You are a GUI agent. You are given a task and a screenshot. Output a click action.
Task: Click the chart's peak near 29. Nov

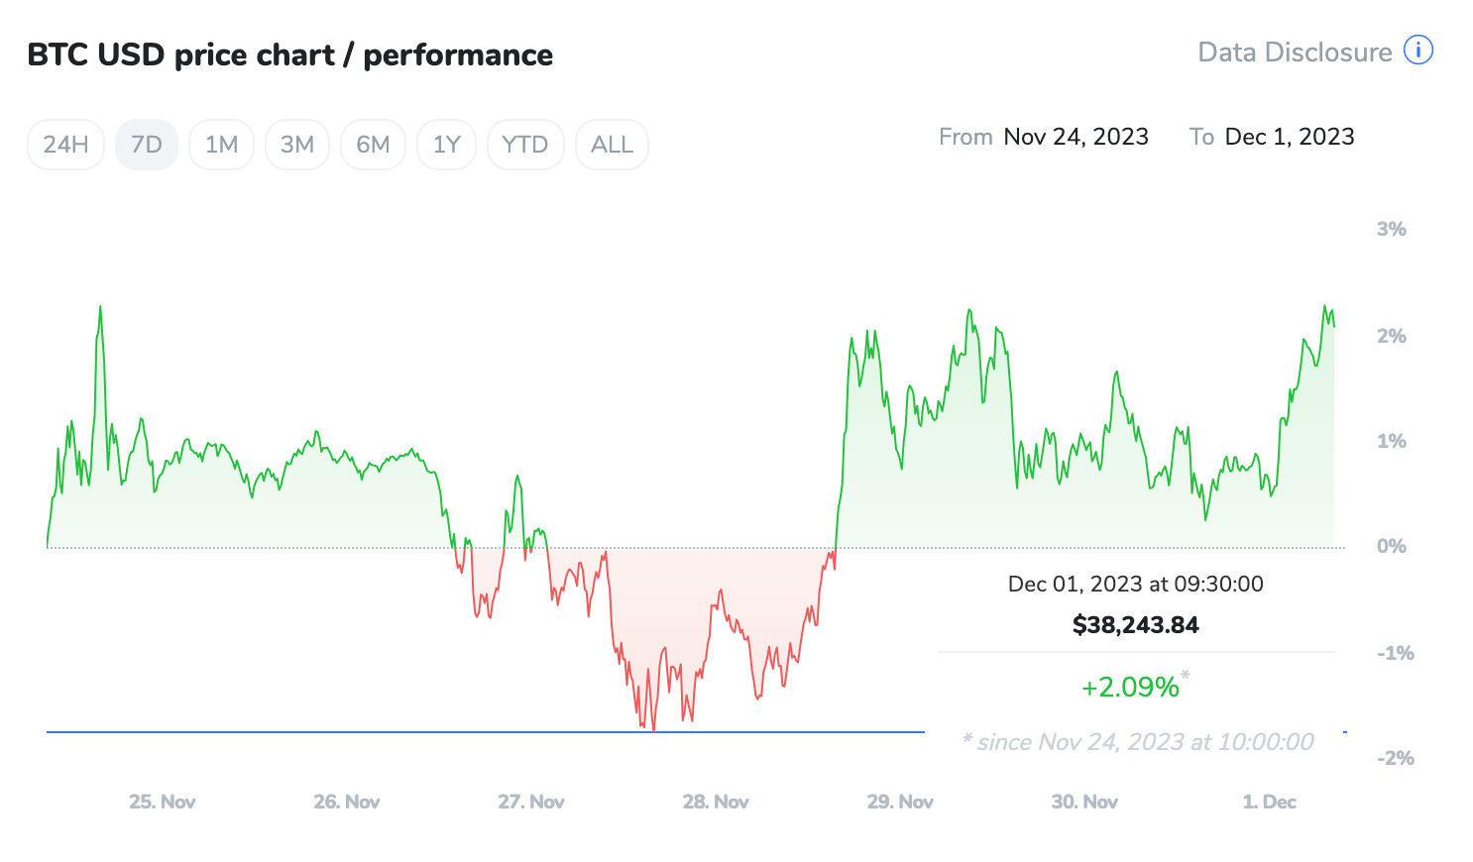[968, 310]
